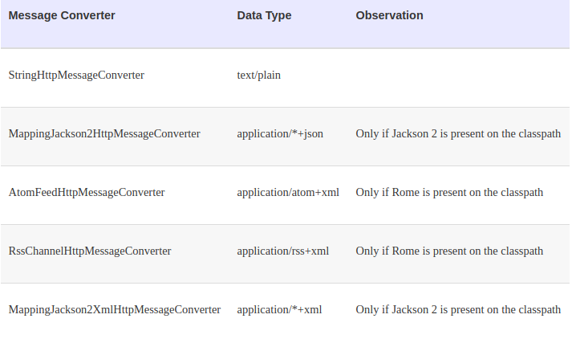Click the observation for MappingJackson2XmlHttpMessageConverter row
This screenshot has height=339, width=576.
click(x=458, y=309)
